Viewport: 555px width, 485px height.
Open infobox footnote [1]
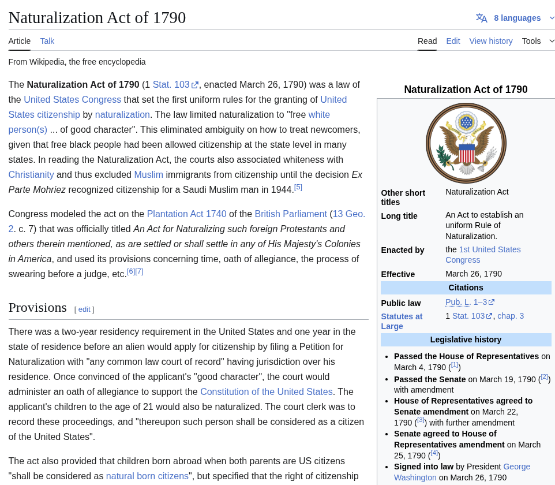point(455,364)
